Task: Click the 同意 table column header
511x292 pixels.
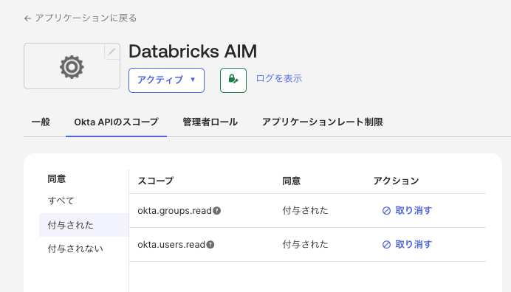Action: coord(292,181)
